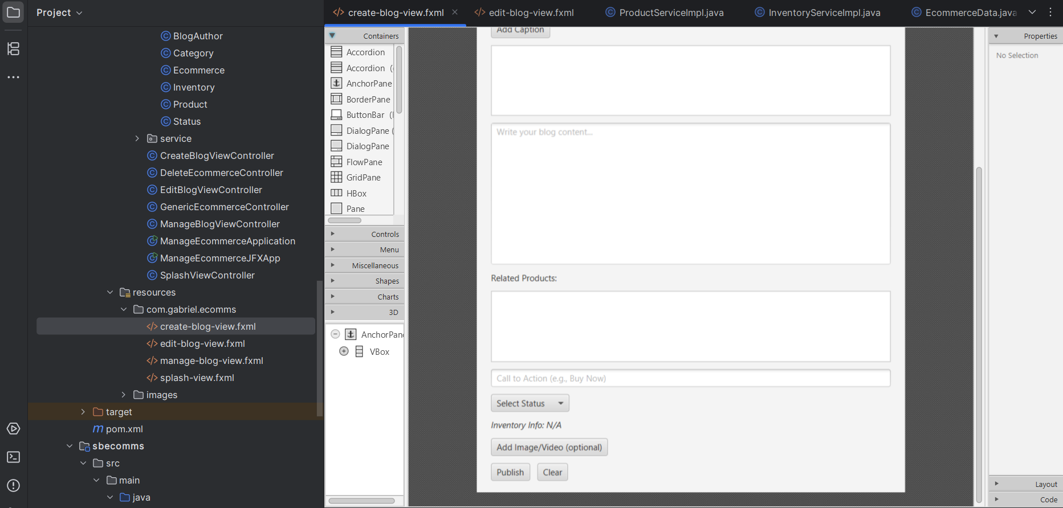Click the AnchorPane icon in hierarchy tree

point(351,334)
